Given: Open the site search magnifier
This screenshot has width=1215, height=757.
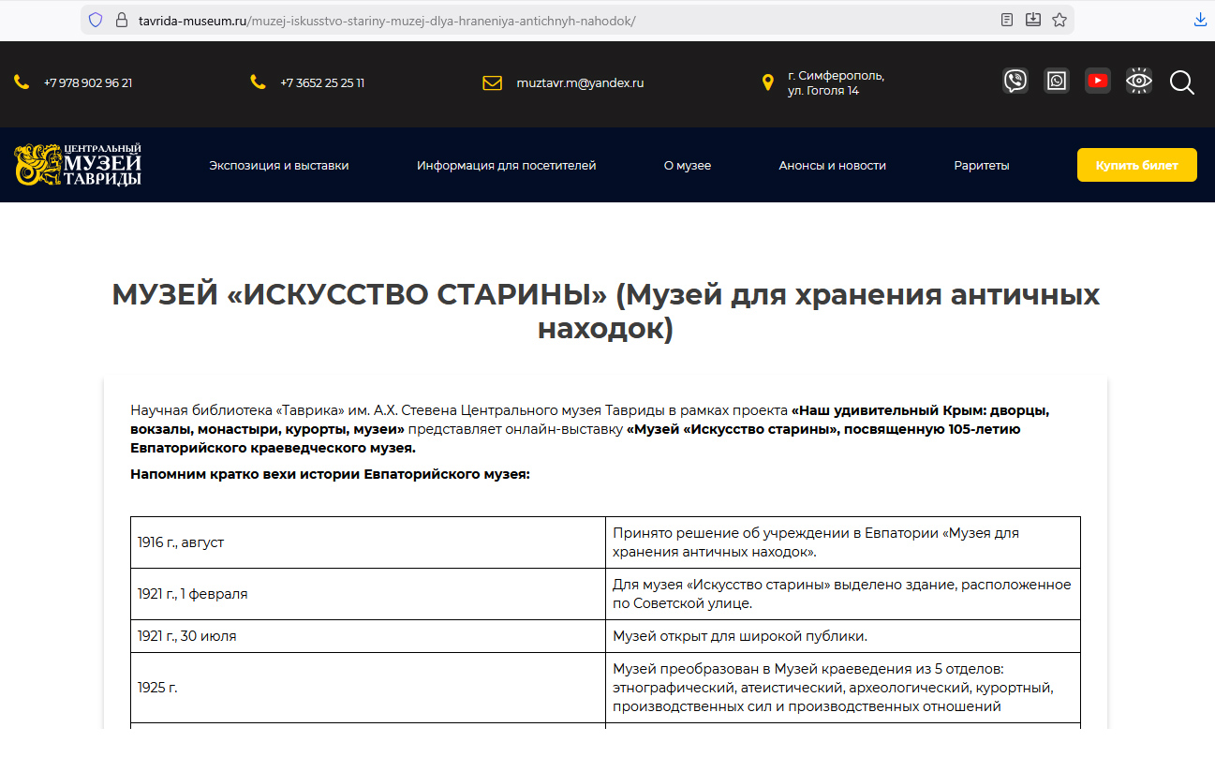Looking at the screenshot, I should tap(1181, 82).
